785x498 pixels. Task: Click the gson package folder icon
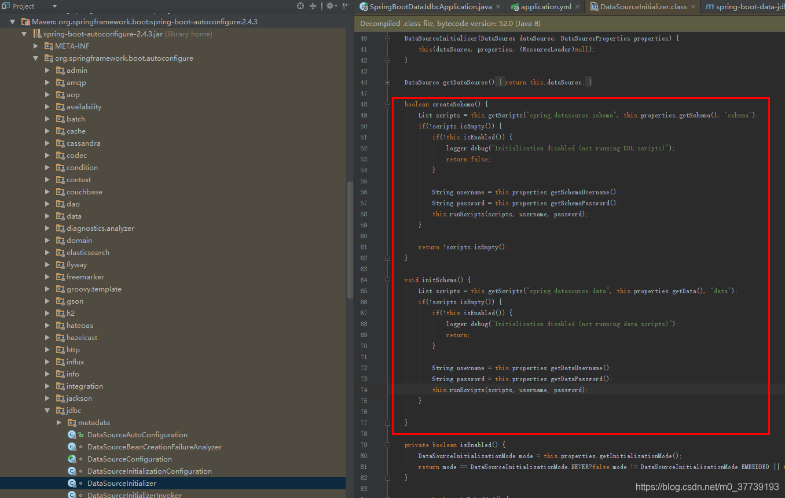click(60, 301)
